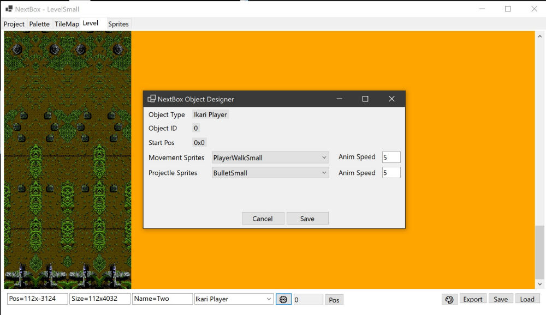Switch to the Palette tab

tap(39, 24)
